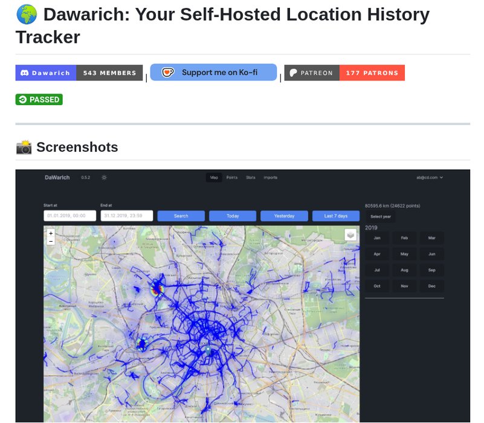The height and width of the screenshot is (423, 484).
Task: Click the Patreon logo icon in the badge
Action: pos(293,73)
